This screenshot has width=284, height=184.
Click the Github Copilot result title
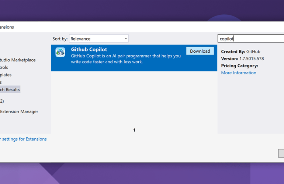tap(89, 50)
